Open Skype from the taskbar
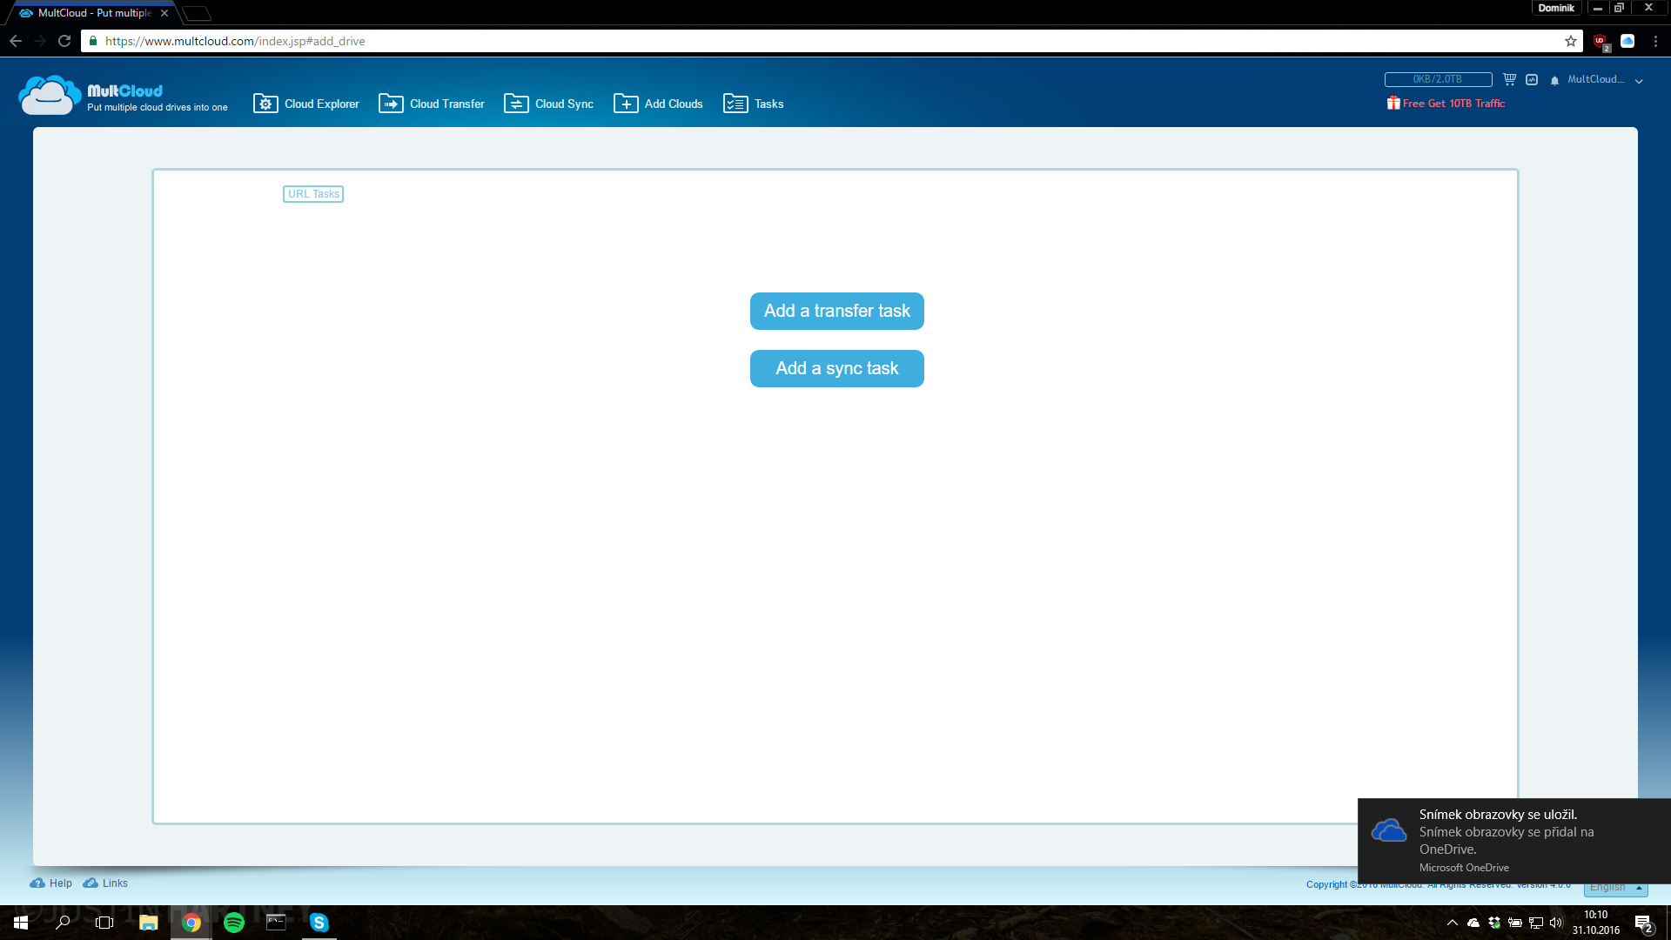The image size is (1671, 940). point(319,923)
